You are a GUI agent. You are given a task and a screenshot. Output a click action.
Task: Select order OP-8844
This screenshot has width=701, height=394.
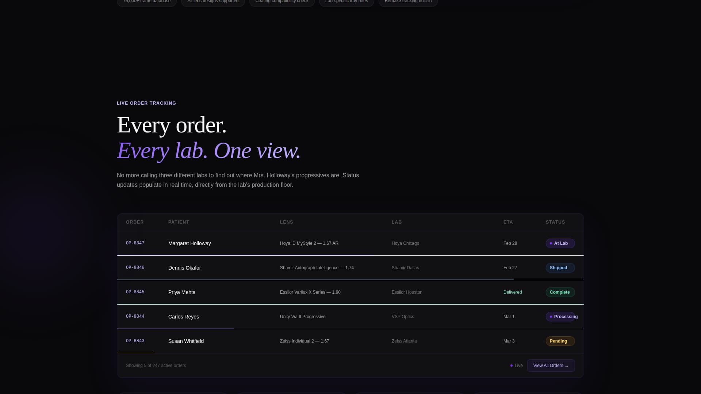(x=135, y=316)
